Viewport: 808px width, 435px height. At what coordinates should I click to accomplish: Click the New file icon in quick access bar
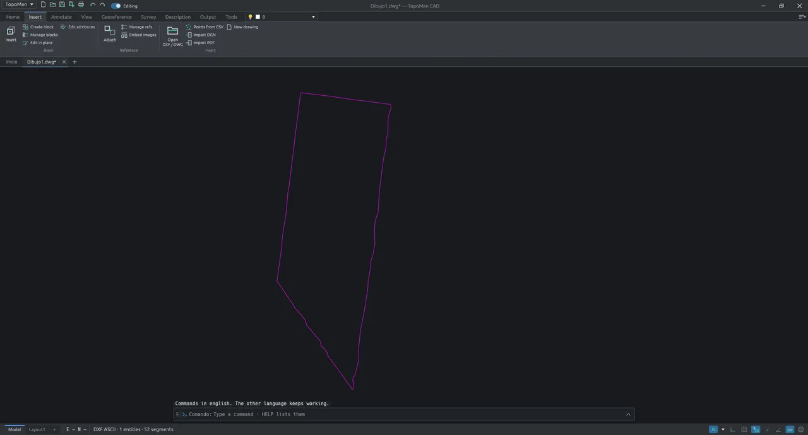click(43, 4)
